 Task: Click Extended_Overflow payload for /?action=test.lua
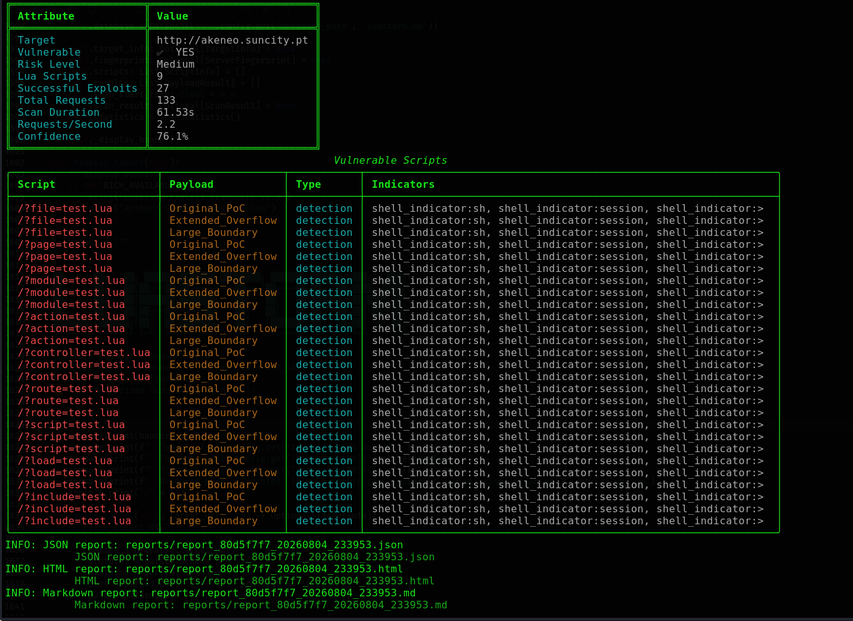tap(223, 328)
